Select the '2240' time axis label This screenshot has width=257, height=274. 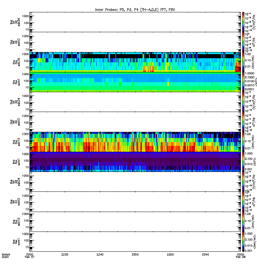point(100,254)
